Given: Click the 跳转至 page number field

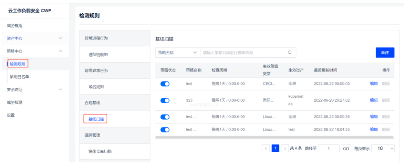Looking at the screenshot, I should coord(329,148).
